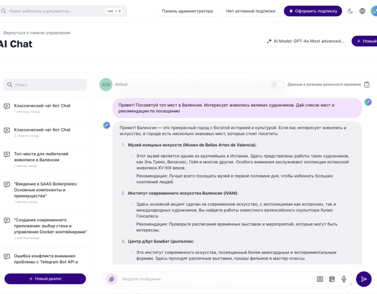
Task: Open the Введение в SAAS Boilerplates chat
Action: tap(45, 190)
